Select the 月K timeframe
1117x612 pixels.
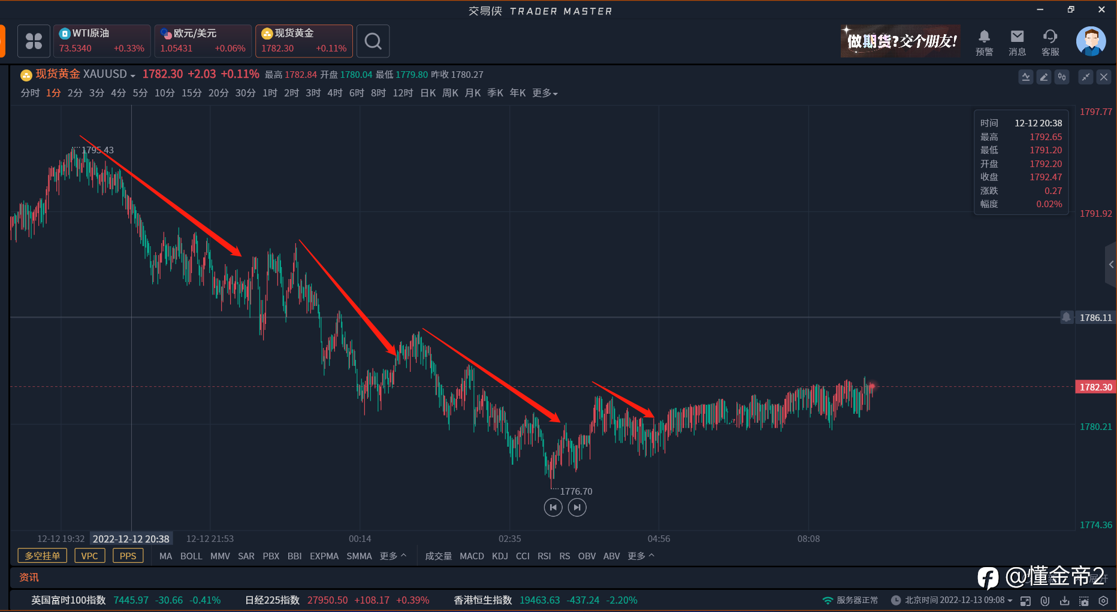(x=473, y=93)
